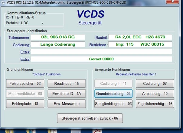The height and width of the screenshot is (133, 183).
Task: Open Fehlerspeicher - 02 function
Action: [25, 83]
